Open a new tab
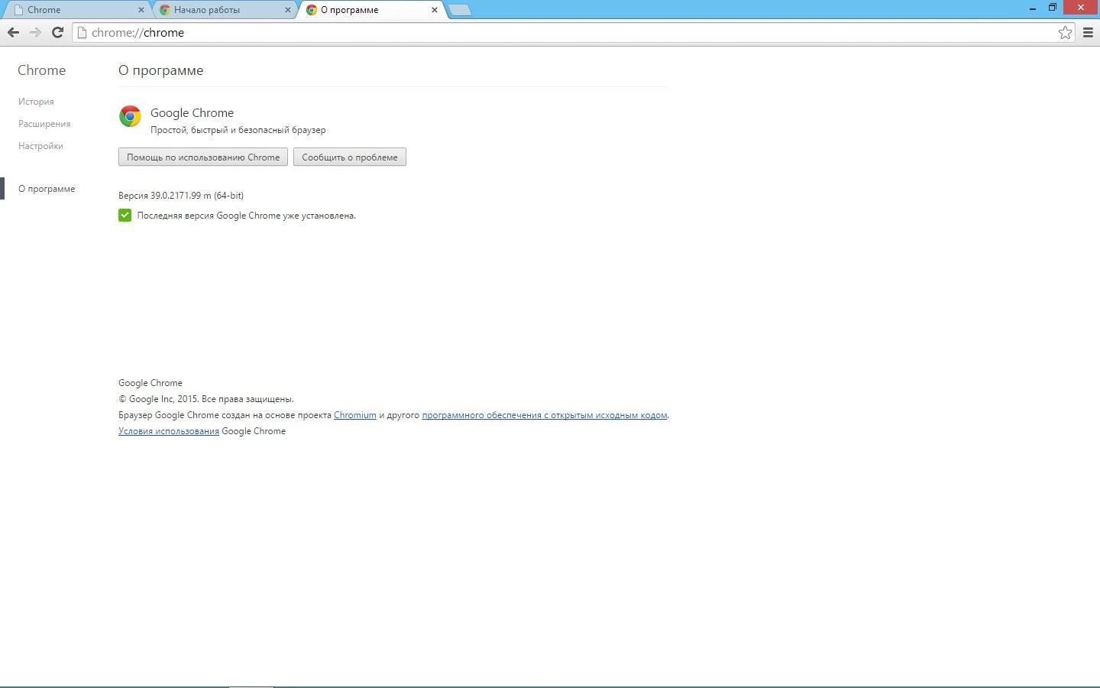This screenshot has height=688, width=1100. (459, 10)
